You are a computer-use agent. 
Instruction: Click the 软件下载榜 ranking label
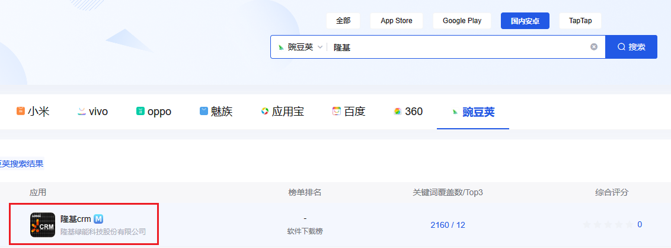[x=305, y=231]
